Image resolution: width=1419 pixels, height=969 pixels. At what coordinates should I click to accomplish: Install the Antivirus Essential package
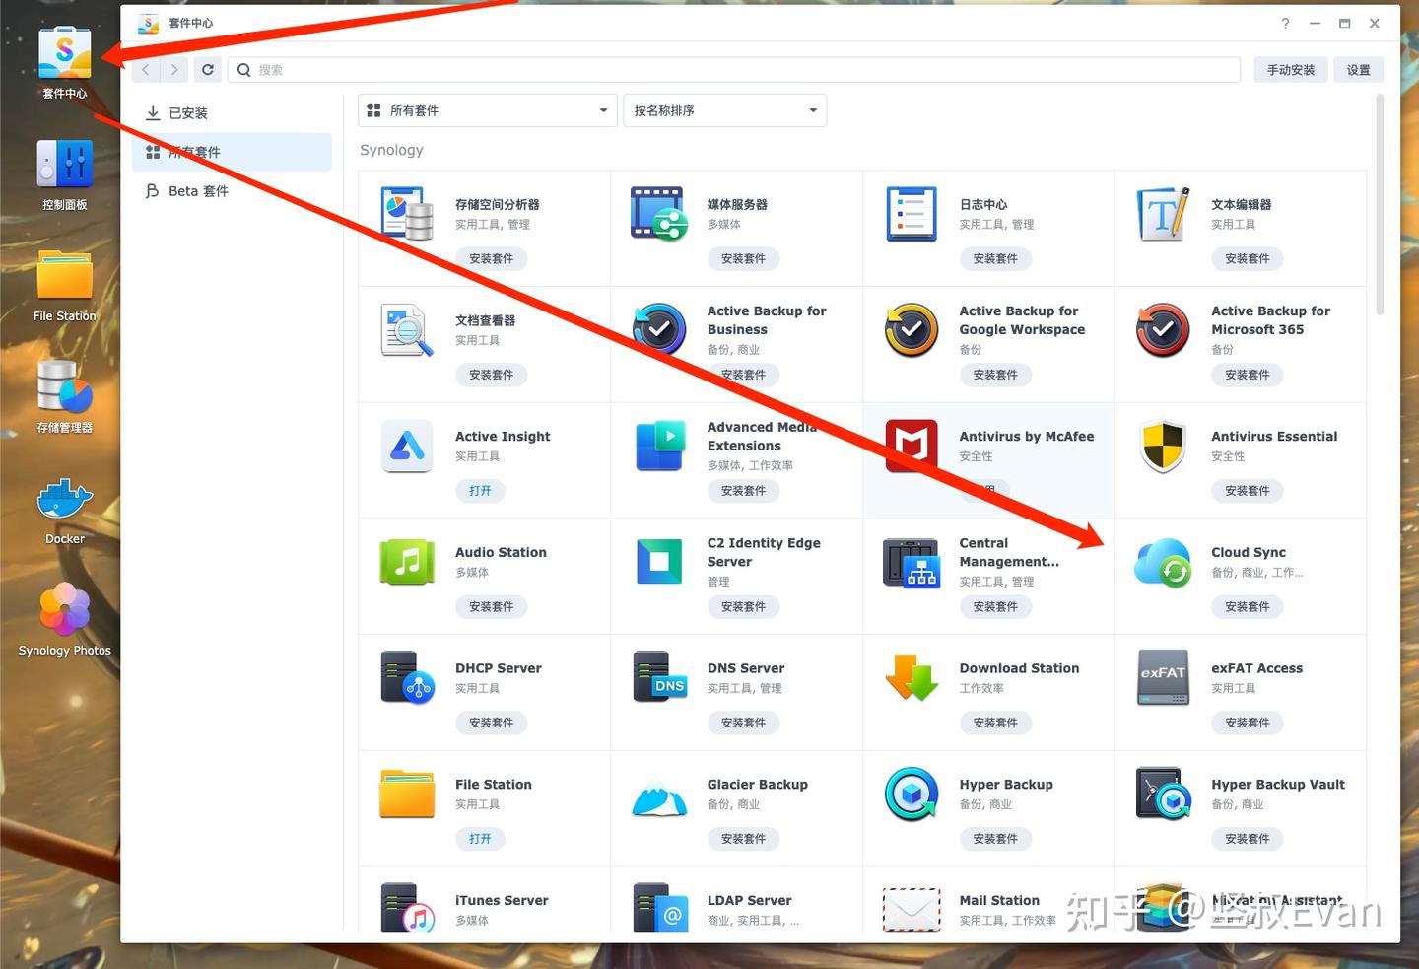1248,491
